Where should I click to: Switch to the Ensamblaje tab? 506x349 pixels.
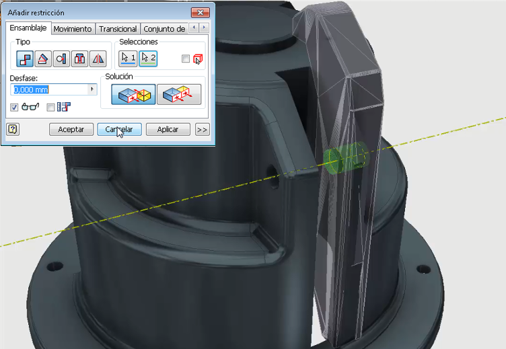(28, 28)
